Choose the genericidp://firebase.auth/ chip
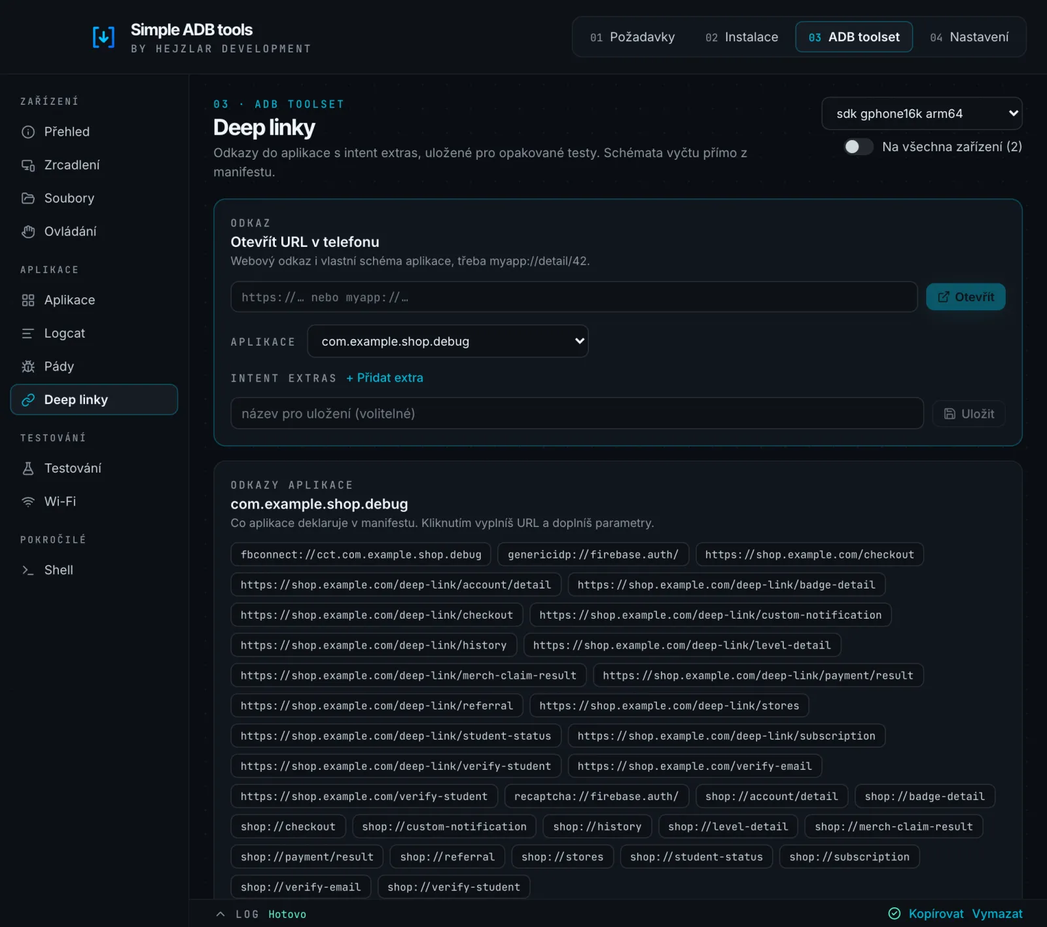The height and width of the screenshot is (927, 1047). (593, 554)
